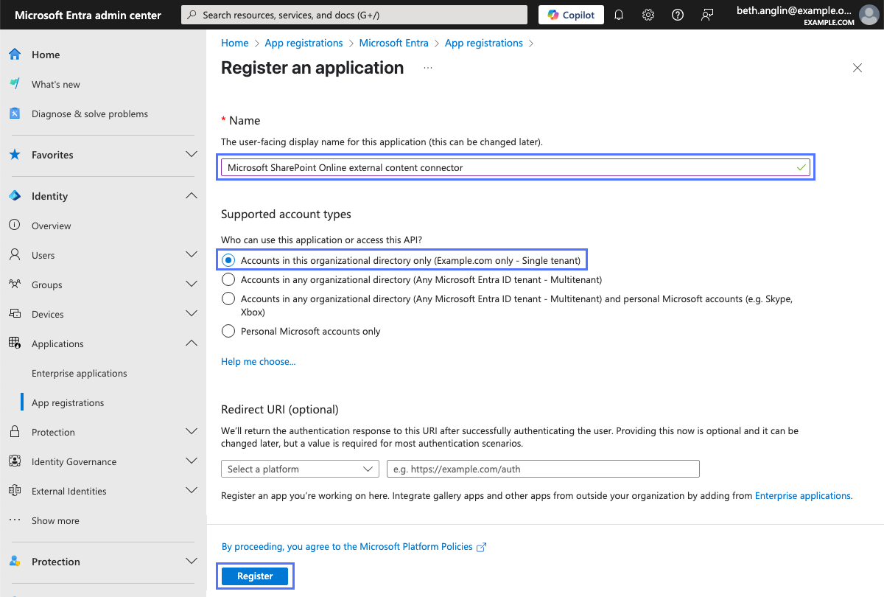
Task: Click the Identity diamond icon
Action: tap(15, 196)
